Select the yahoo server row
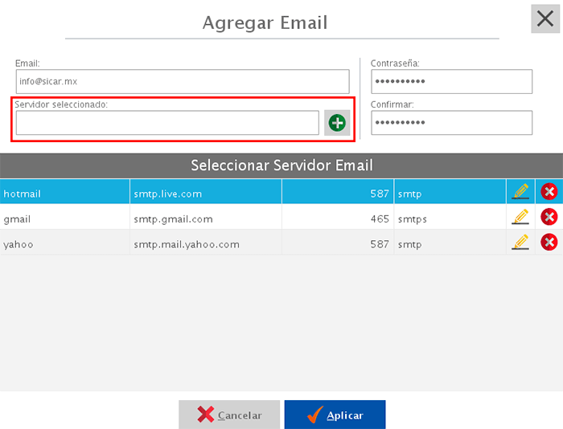Screen dimensions: 563x429 pyautogui.click(x=64, y=244)
